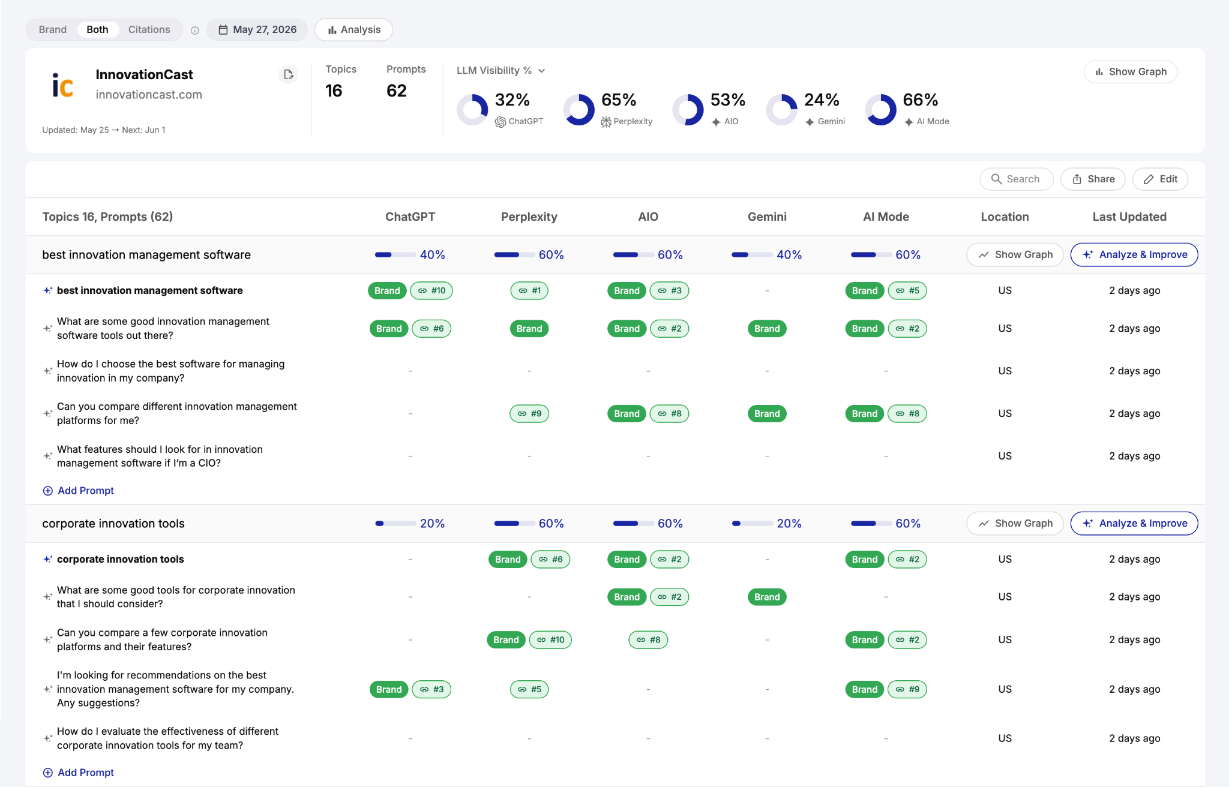Click sparkle icon for 'corporate innovation tools' prompt
The image size is (1229, 787).
pyautogui.click(x=47, y=559)
